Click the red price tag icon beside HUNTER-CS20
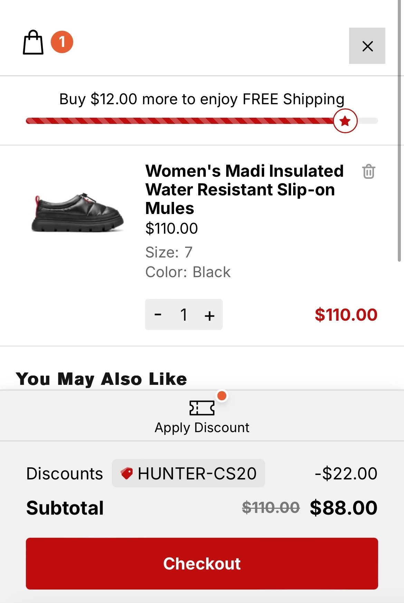Image resolution: width=404 pixels, height=603 pixels. [x=127, y=473]
